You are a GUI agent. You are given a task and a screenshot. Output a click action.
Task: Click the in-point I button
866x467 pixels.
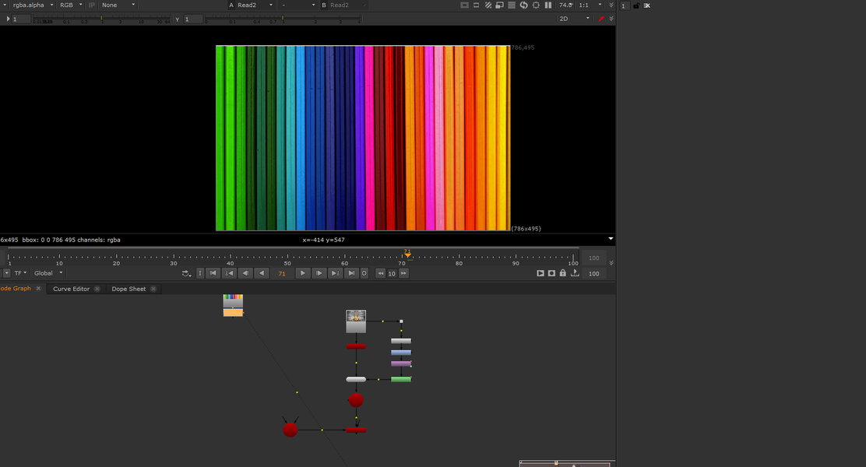point(200,273)
